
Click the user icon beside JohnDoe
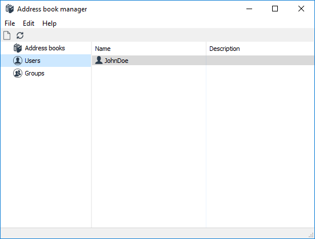click(99, 60)
